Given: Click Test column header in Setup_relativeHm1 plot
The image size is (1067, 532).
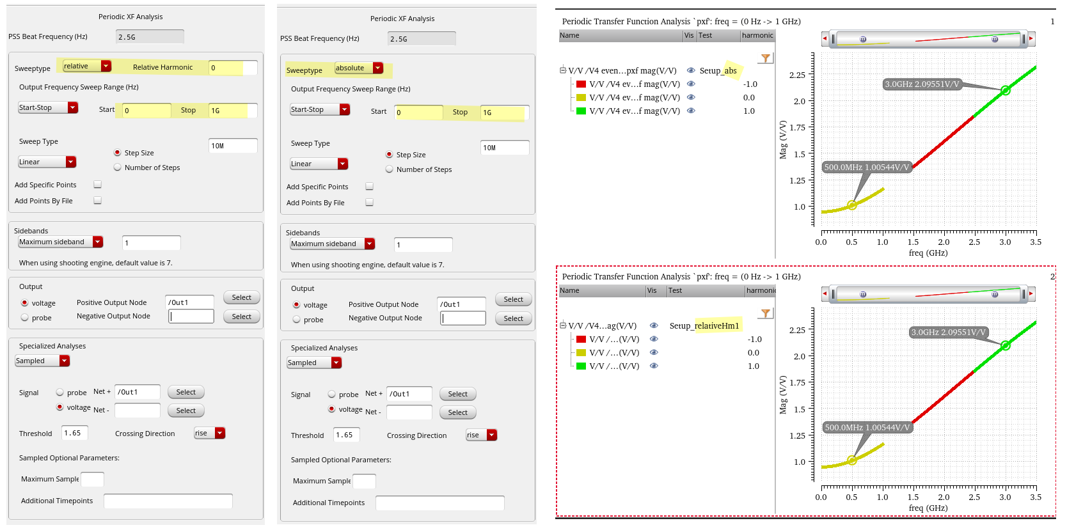Looking at the screenshot, I should click(x=706, y=291).
